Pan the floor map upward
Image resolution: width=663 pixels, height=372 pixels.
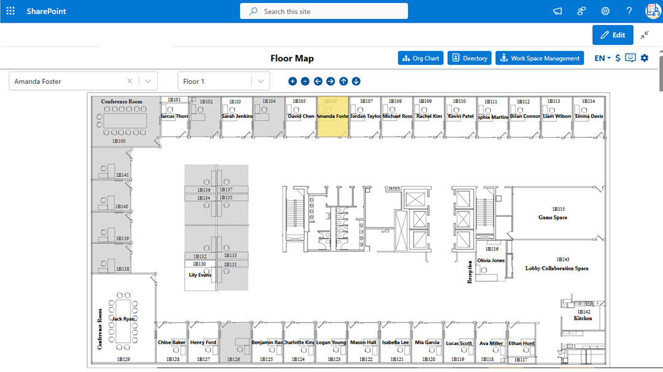343,80
